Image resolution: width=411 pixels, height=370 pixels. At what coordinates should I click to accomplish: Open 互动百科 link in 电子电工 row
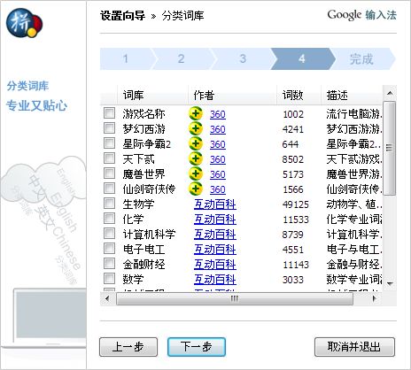pos(215,250)
